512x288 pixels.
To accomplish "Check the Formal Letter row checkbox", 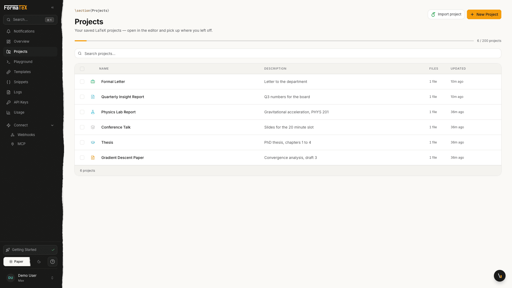I will [82, 82].
